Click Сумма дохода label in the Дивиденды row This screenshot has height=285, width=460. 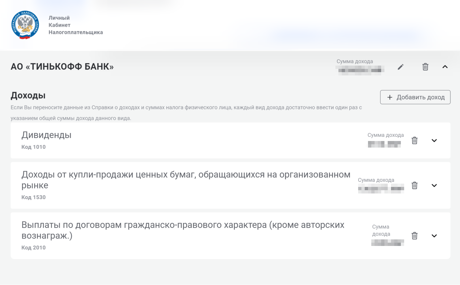pos(386,135)
